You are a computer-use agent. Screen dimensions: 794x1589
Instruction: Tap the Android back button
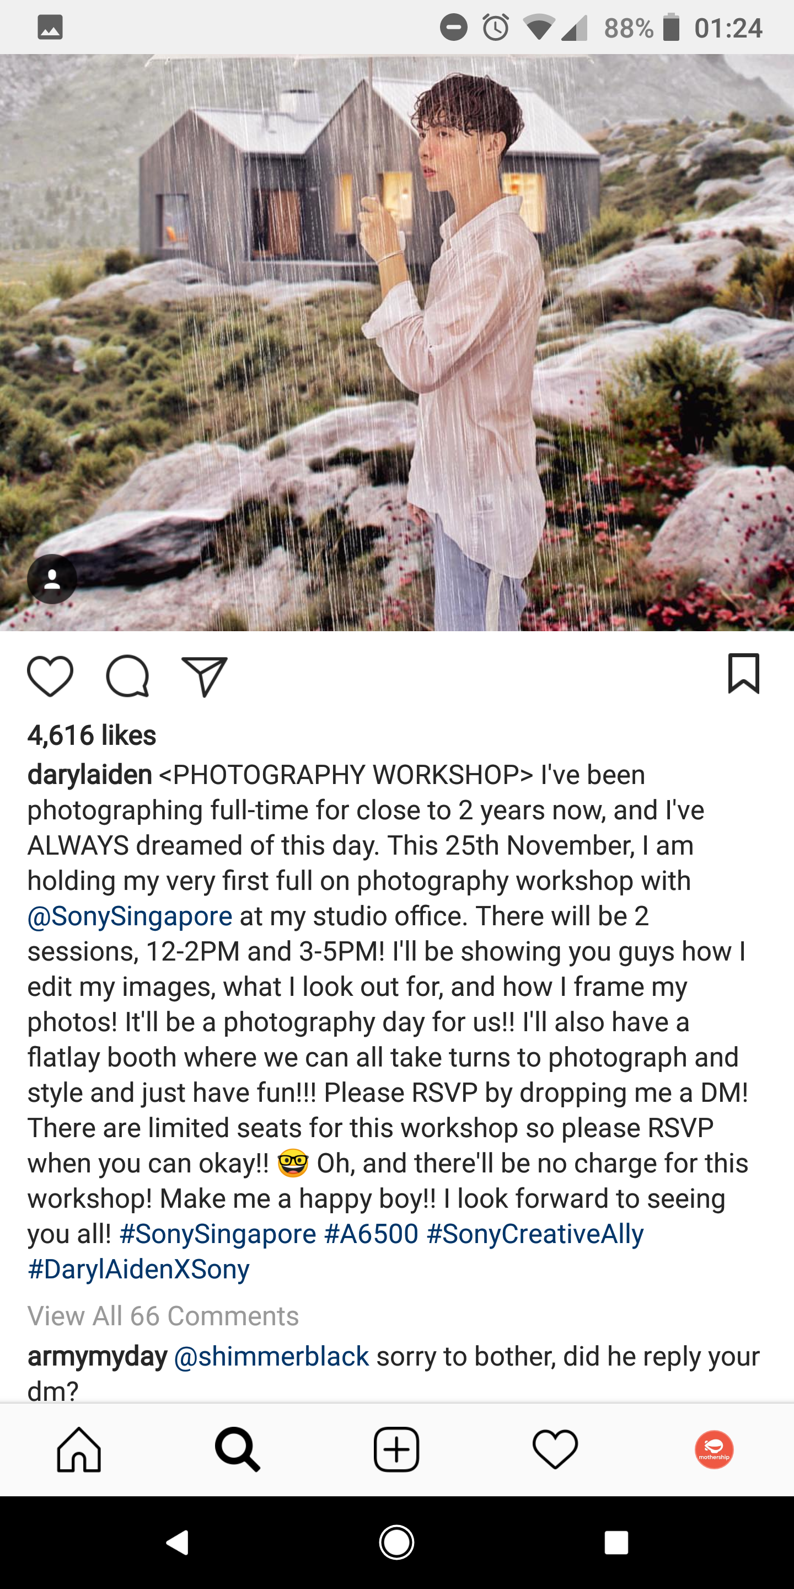pos(178,1543)
